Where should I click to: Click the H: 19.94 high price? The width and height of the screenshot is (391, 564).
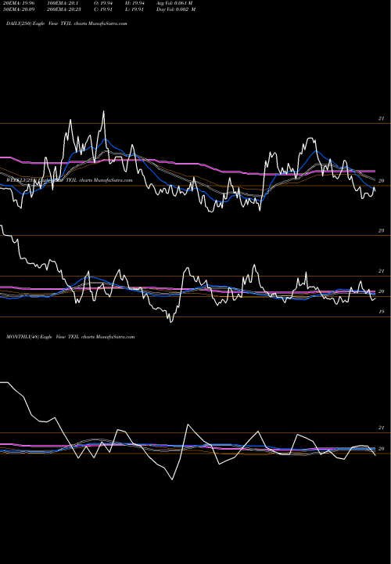(x=135, y=3)
